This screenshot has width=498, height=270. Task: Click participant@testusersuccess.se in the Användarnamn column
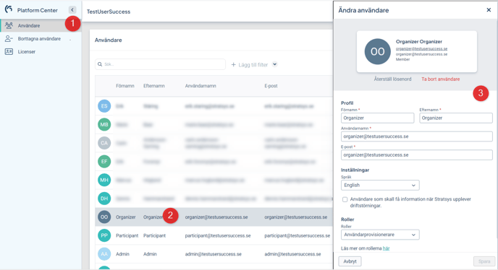pos(218,235)
